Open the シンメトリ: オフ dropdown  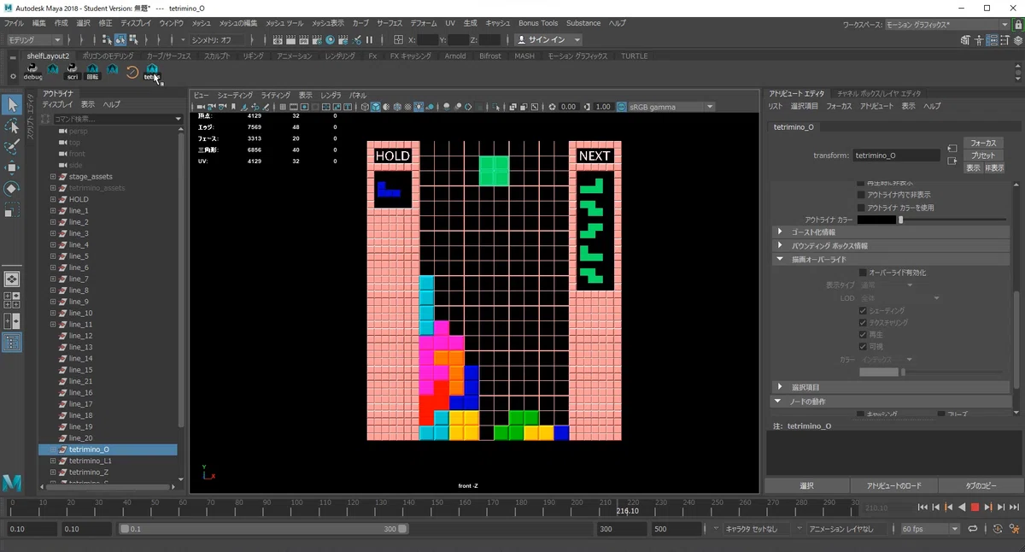(x=215, y=40)
